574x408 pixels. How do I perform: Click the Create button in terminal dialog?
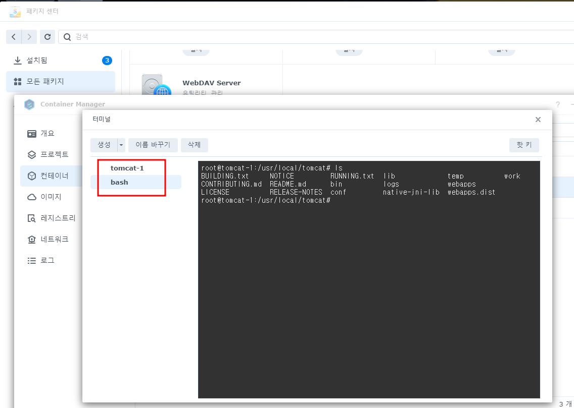[x=104, y=145]
